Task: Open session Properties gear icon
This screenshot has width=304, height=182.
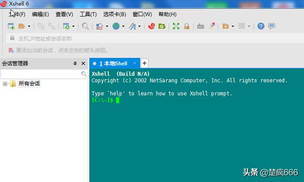Action: point(66,26)
